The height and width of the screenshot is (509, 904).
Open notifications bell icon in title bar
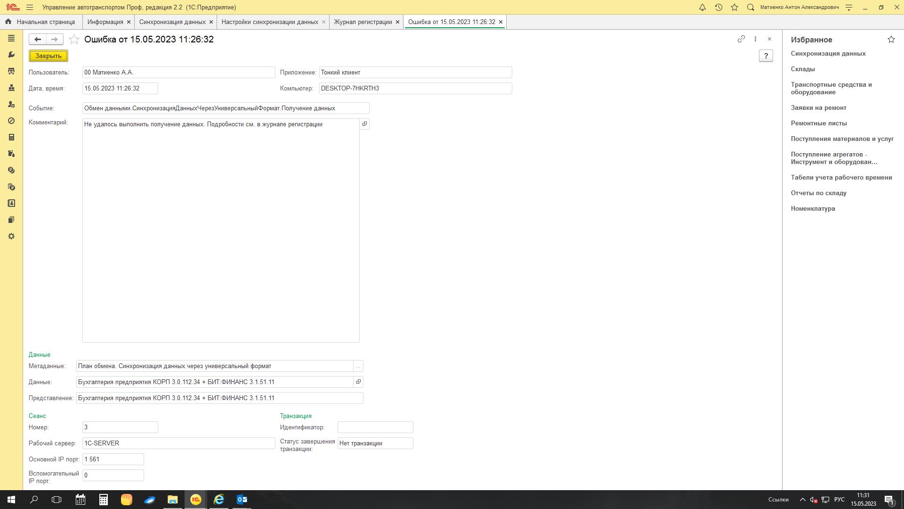point(702,8)
